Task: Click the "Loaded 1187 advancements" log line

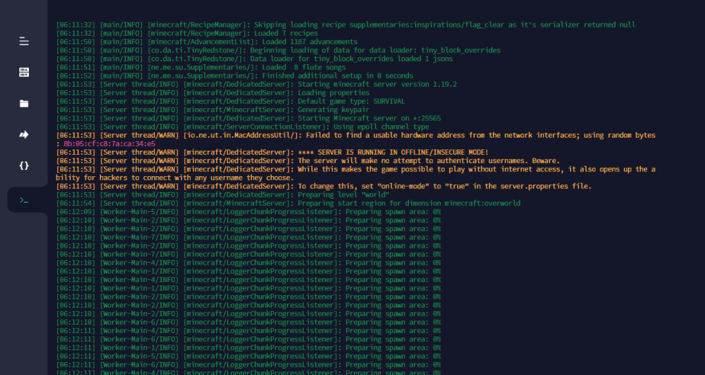Action: [207, 42]
